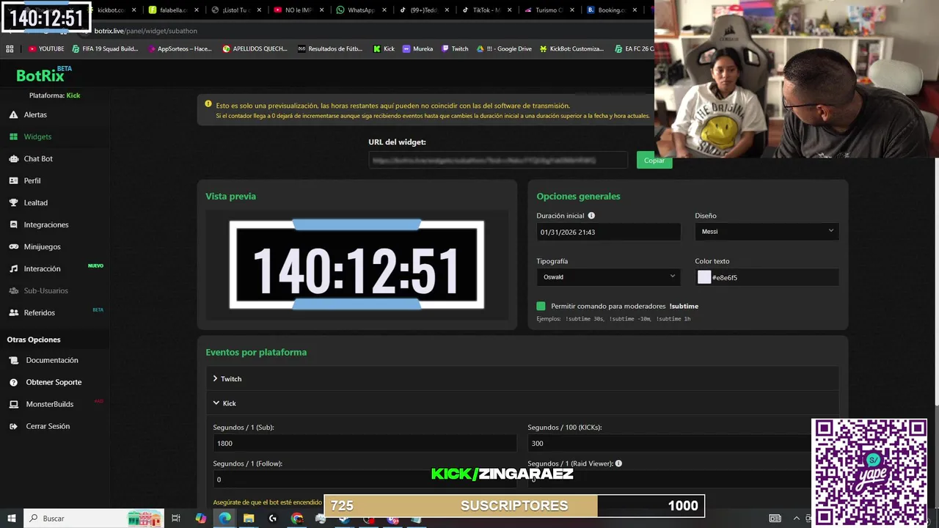Expand the Twitch platform events section

[521, 379]
